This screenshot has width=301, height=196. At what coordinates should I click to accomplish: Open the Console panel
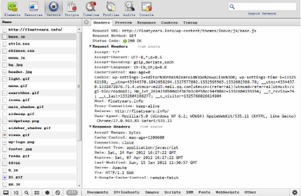146,8
